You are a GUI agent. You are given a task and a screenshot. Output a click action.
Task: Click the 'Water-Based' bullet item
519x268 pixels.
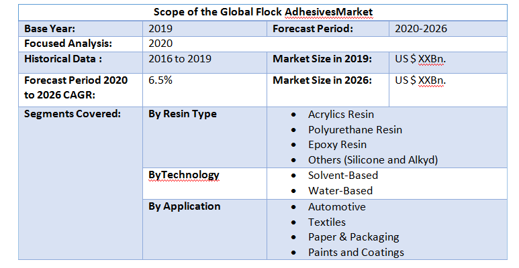(340, 191)
